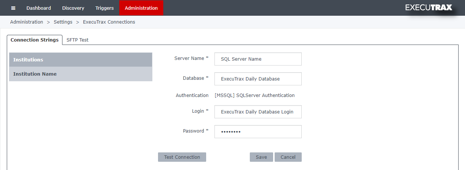Focus the Password input field
The image size is (465, 170).
click(258, 131)
